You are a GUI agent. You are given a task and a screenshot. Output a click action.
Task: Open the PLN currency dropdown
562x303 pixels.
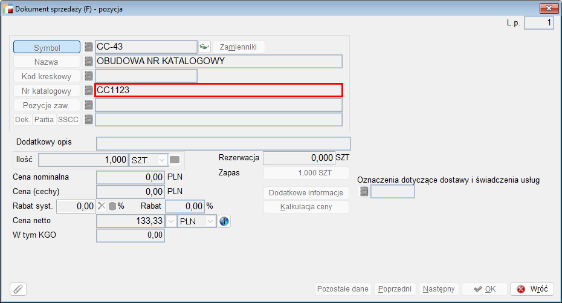[210, 221]
